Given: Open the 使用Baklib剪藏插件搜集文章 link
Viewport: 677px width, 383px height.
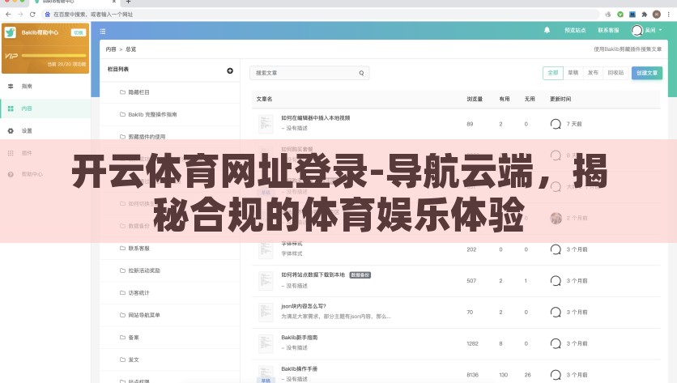Looking at the screenshot, I should coord(628,49).
